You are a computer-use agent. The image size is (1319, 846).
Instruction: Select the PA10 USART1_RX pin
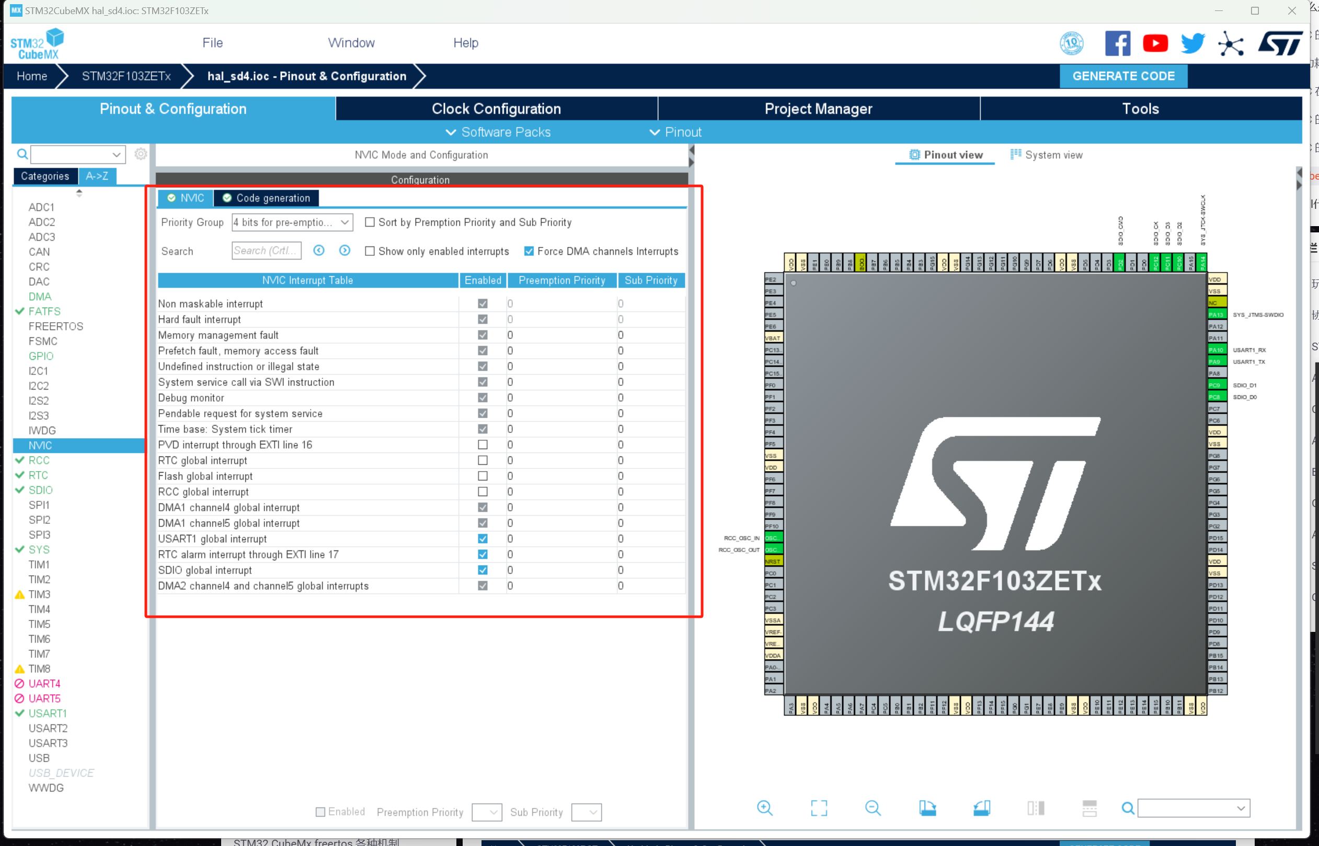tap(1217, 350)
